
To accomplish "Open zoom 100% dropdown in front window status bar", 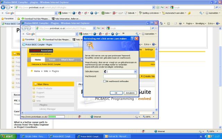I will tap(154, 117).
